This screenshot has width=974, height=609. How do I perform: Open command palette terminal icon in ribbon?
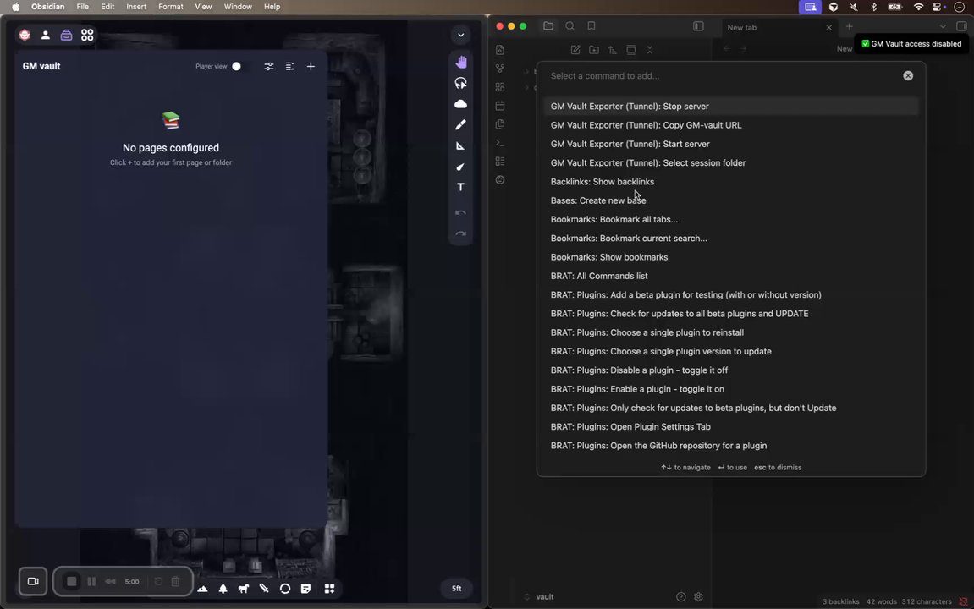tap(500, 143)
